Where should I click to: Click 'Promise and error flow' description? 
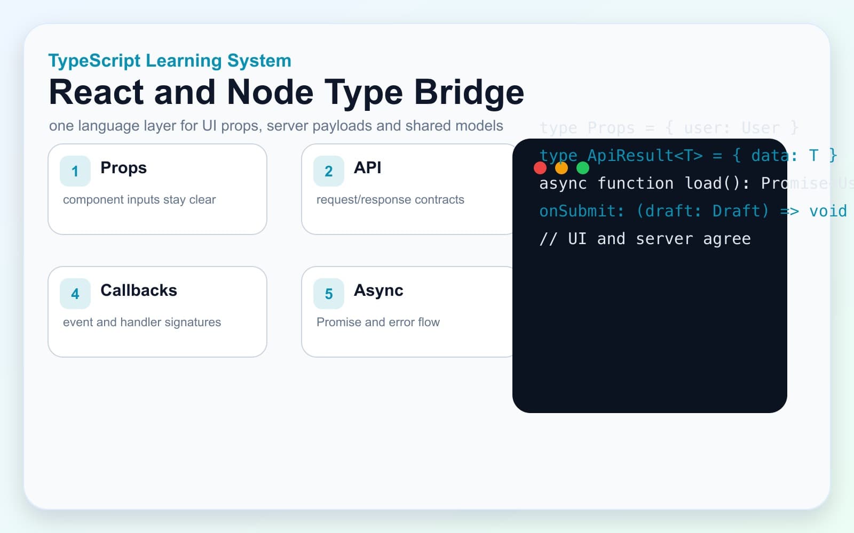(x=378, y=322)
